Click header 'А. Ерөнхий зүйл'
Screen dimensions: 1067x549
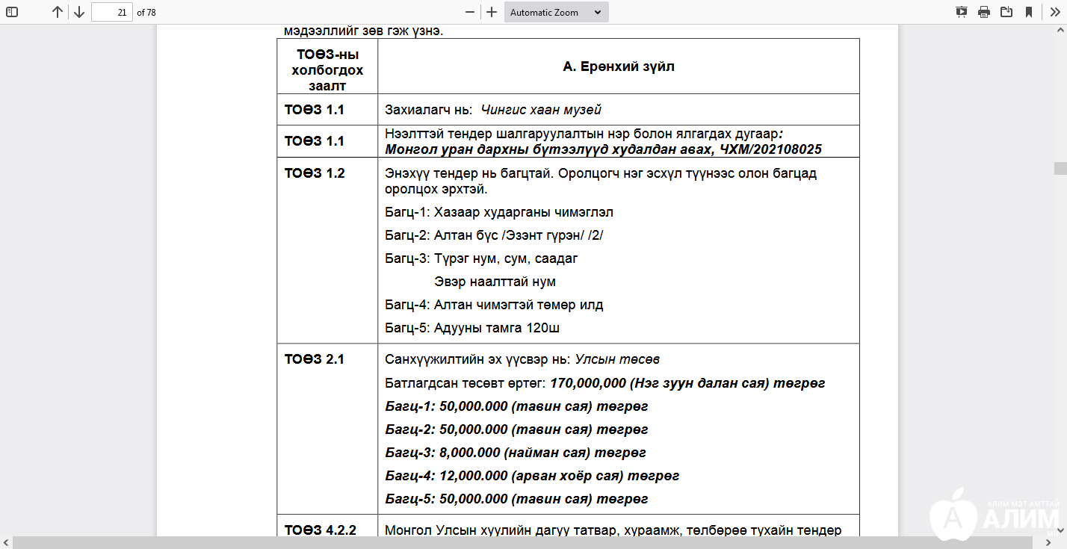[619, 66]
